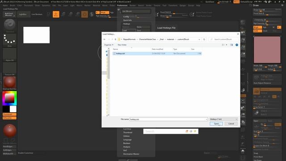This screenshot has width=286, height=161.
Task: Sort files by the Type column
Action: (x=175, y=49)
